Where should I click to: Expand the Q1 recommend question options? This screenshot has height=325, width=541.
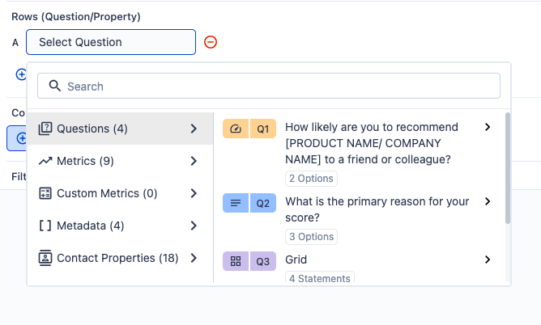tap(488, 127)
